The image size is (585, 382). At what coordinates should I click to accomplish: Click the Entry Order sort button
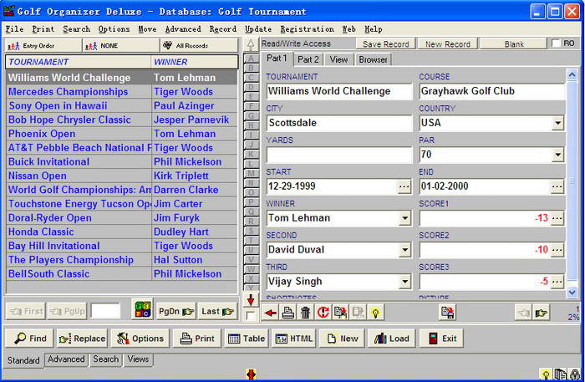click(x=43, y=46)
